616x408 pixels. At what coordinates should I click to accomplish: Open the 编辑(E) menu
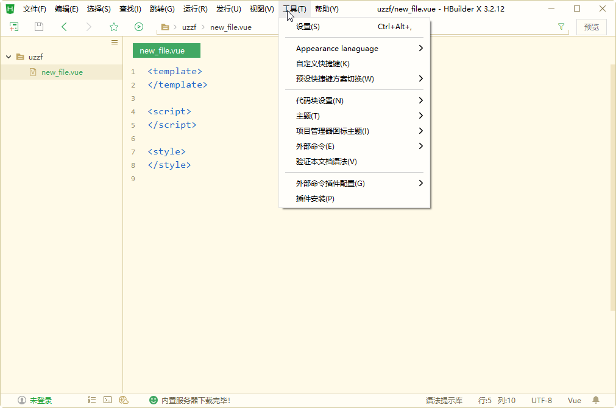click(66, 9)
